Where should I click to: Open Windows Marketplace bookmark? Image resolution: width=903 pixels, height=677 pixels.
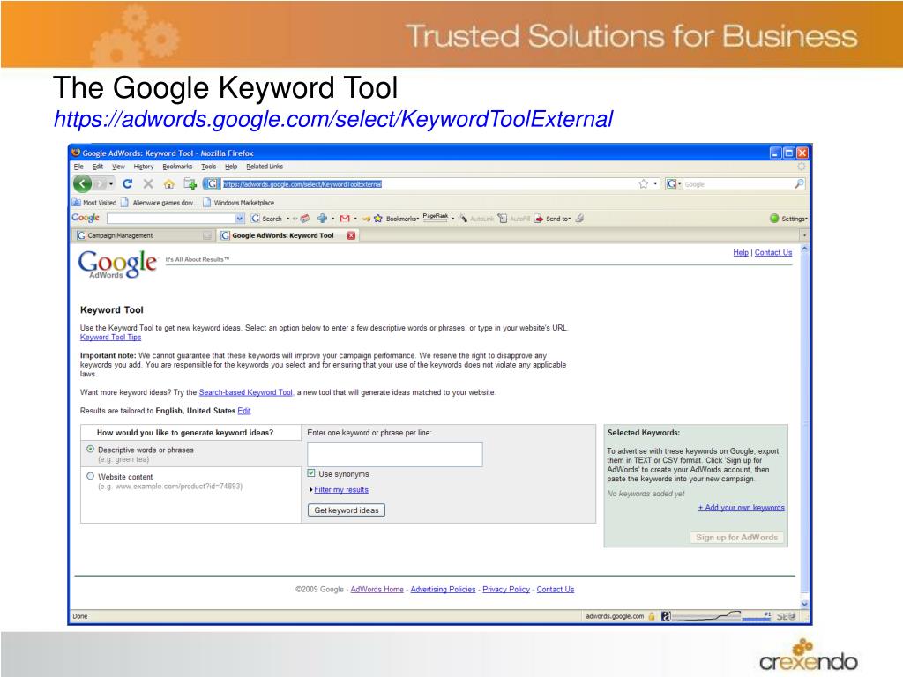(x=239, y=203)
